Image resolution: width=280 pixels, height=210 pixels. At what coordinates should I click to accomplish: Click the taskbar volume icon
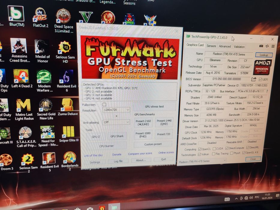(251, 197)
